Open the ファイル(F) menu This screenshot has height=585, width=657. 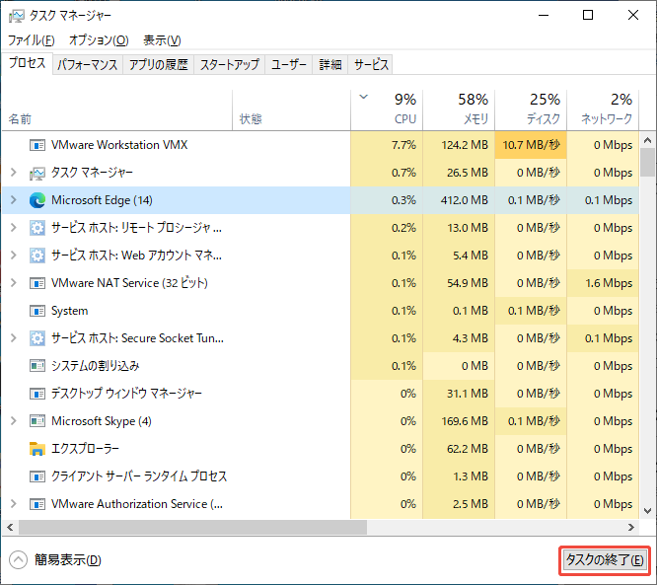click(x=32, y=40)
